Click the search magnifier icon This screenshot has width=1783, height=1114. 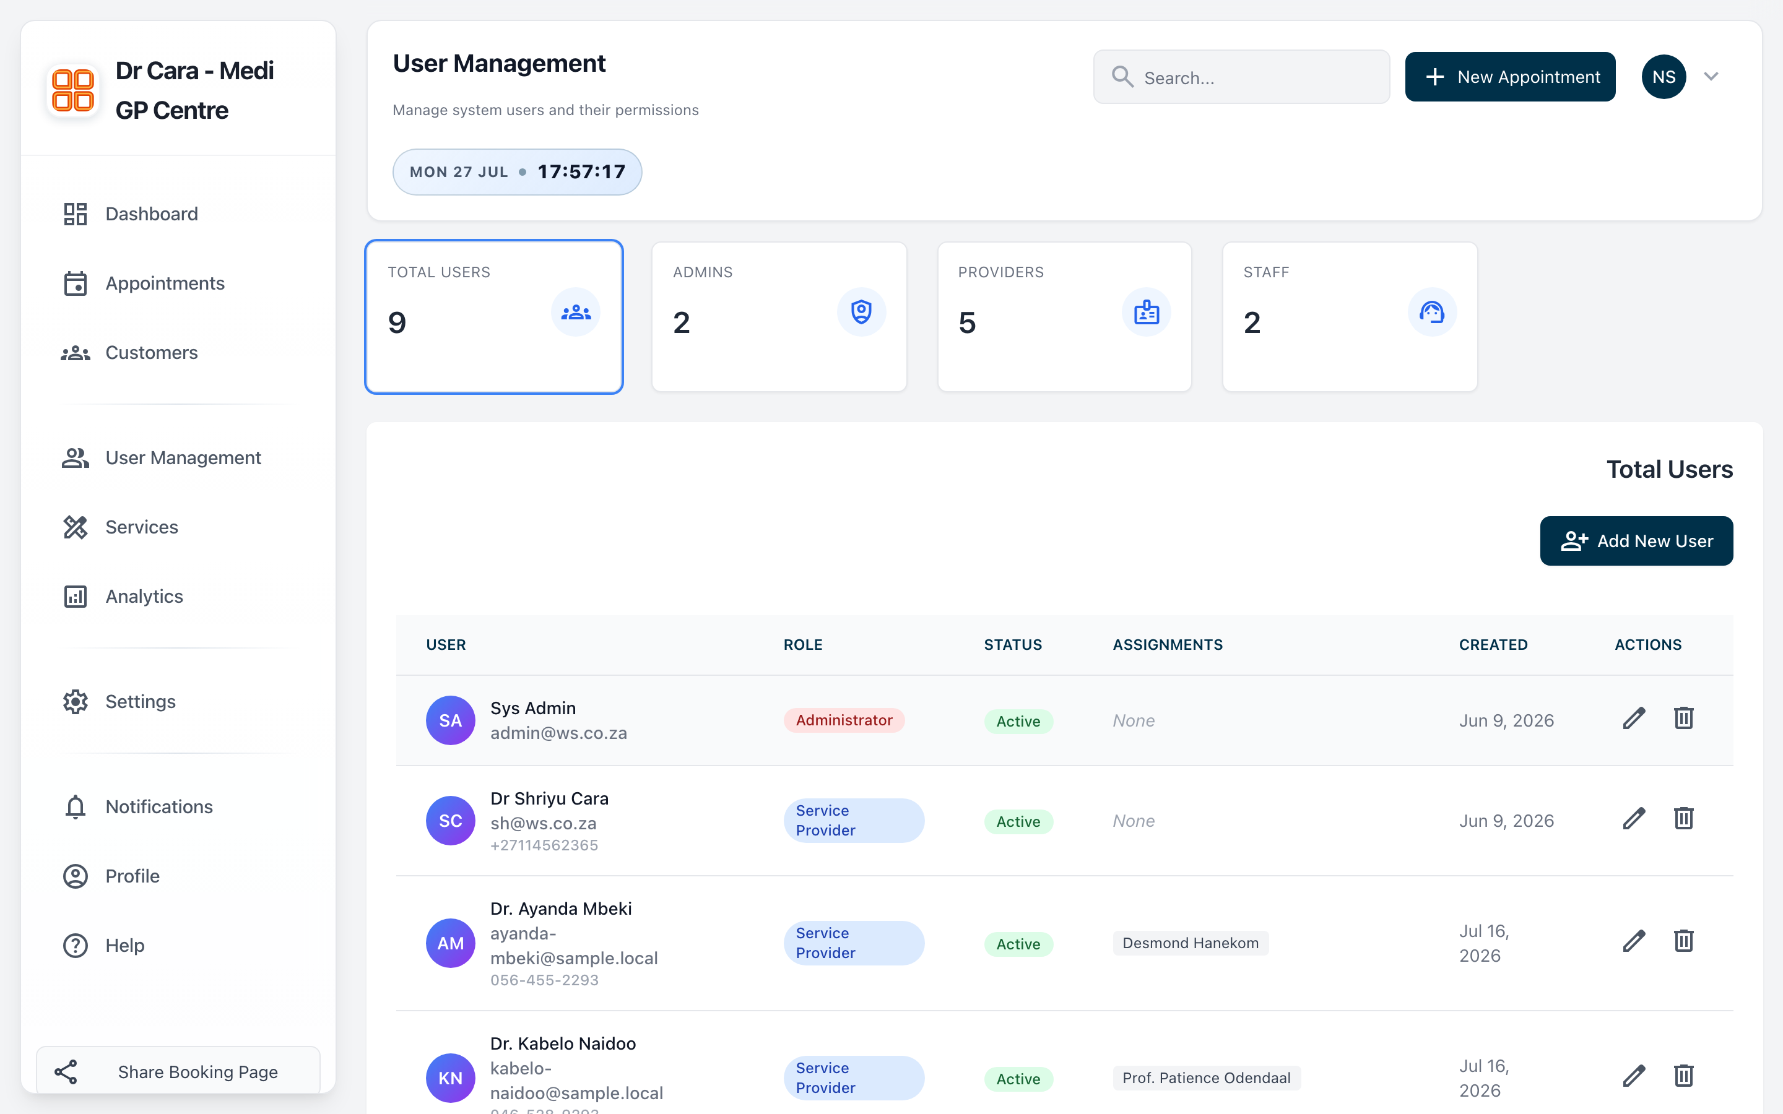1122,77
